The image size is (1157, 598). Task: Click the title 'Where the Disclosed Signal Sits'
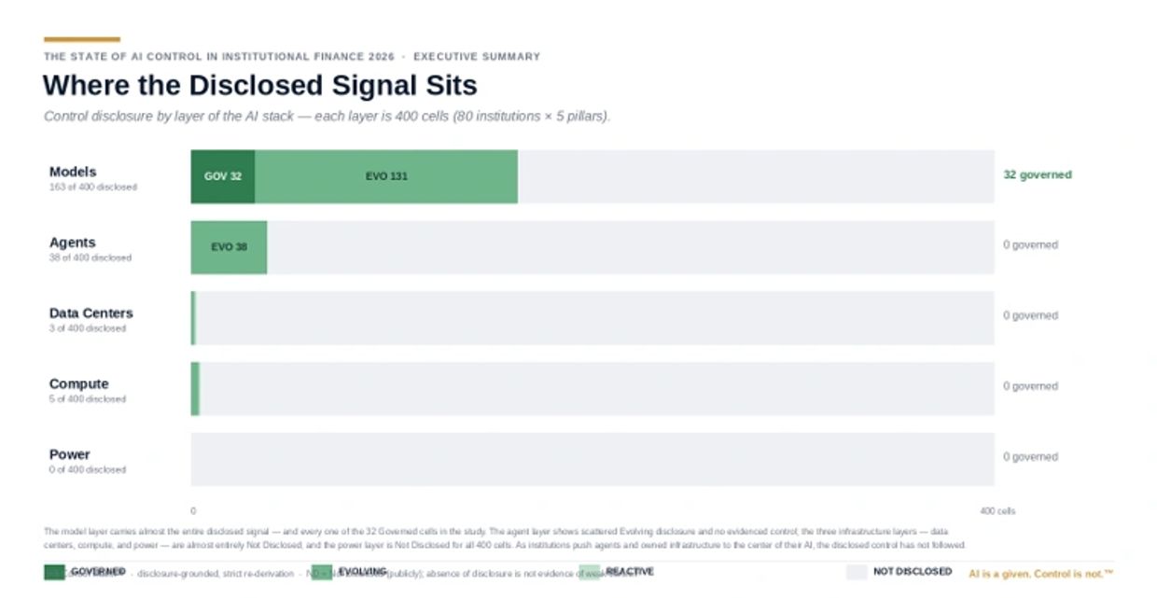tap(260, 86)
